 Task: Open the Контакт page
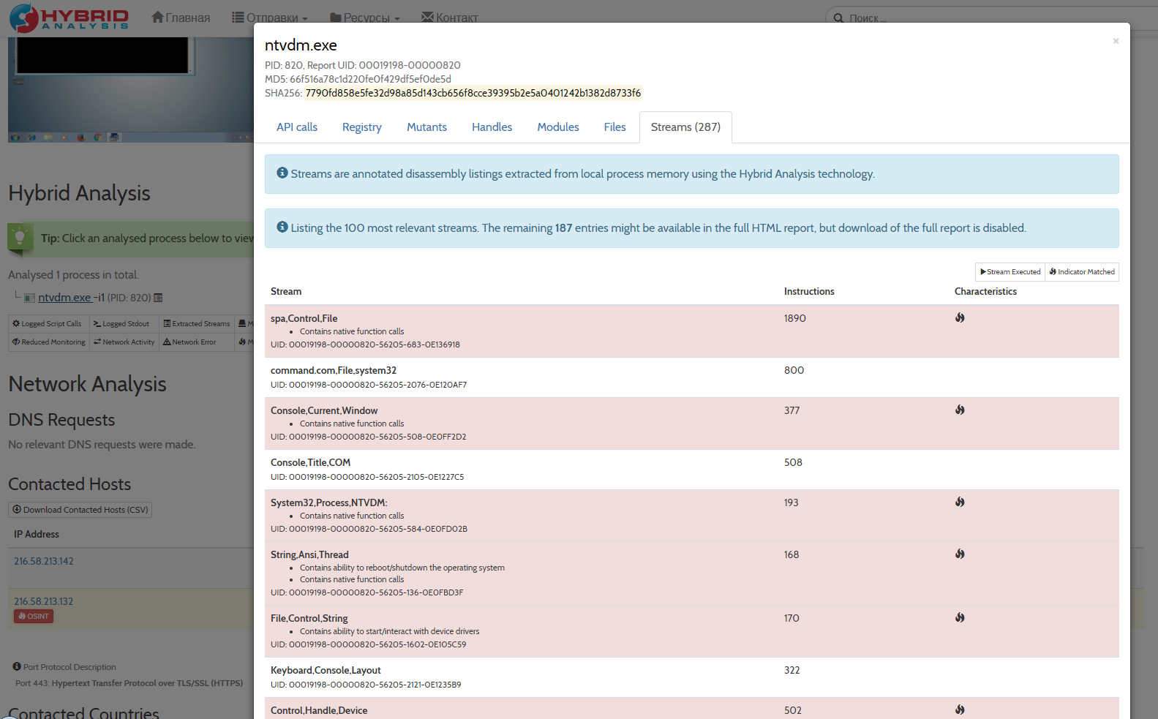(x=450, y=18)
